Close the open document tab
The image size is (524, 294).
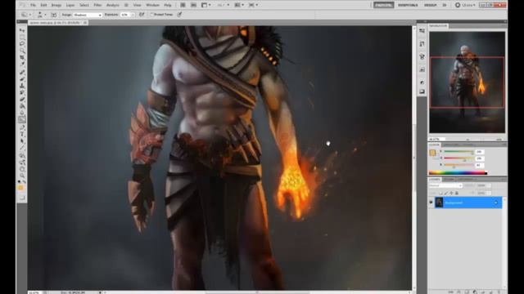click(x=85, y=23)
